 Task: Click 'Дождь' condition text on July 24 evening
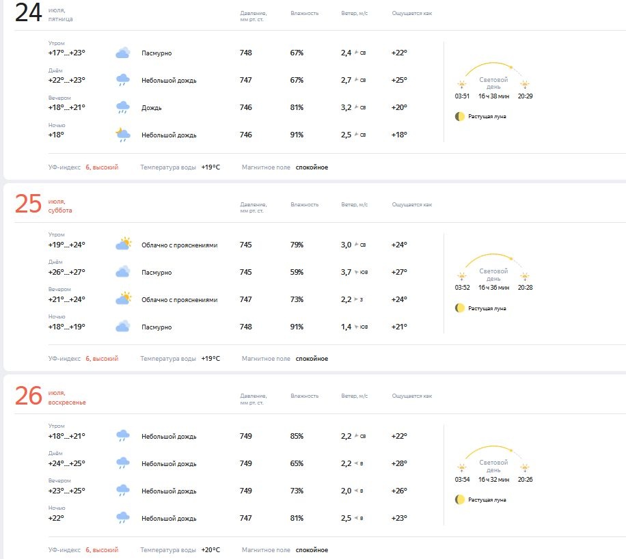point(151,108)
